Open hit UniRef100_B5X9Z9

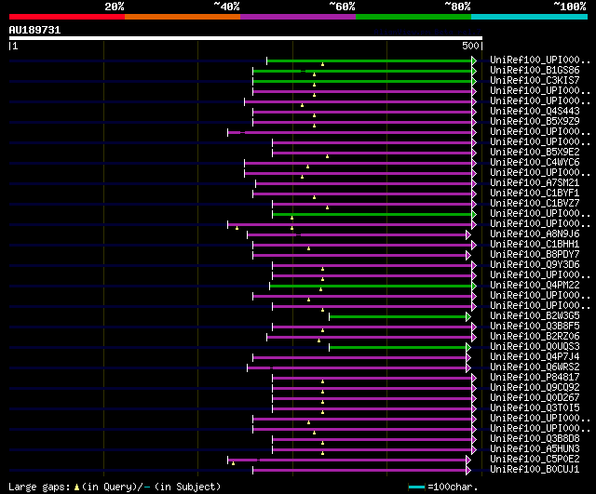tap(535, 122)
